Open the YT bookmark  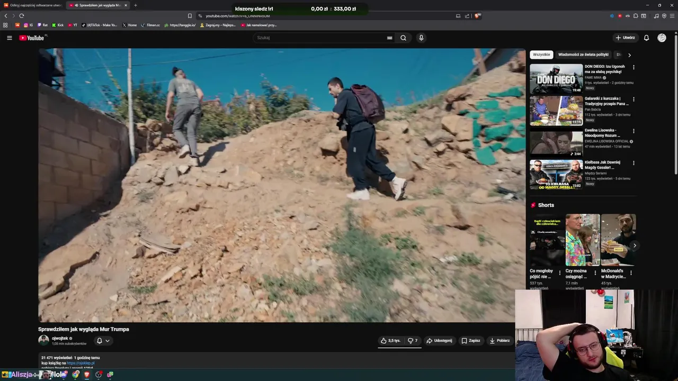(x=73, y=25)
